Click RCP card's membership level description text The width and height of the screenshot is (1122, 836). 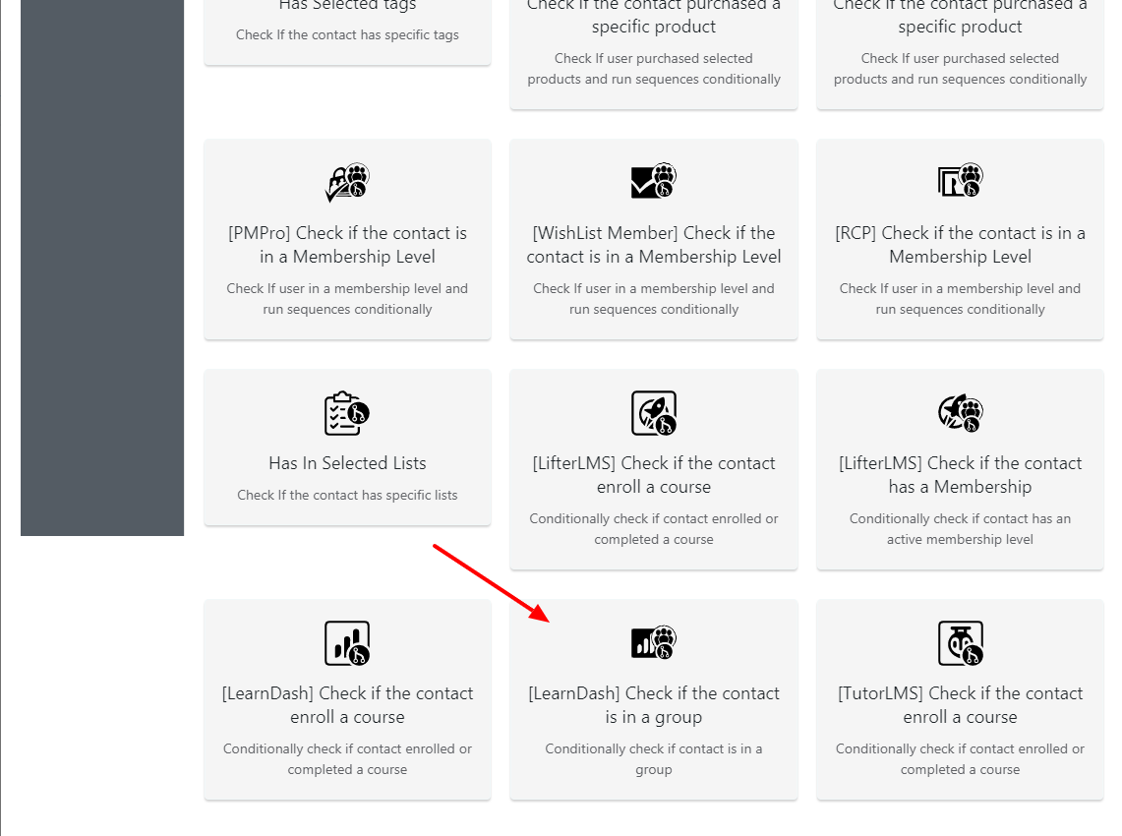click(x=961, y=298)
